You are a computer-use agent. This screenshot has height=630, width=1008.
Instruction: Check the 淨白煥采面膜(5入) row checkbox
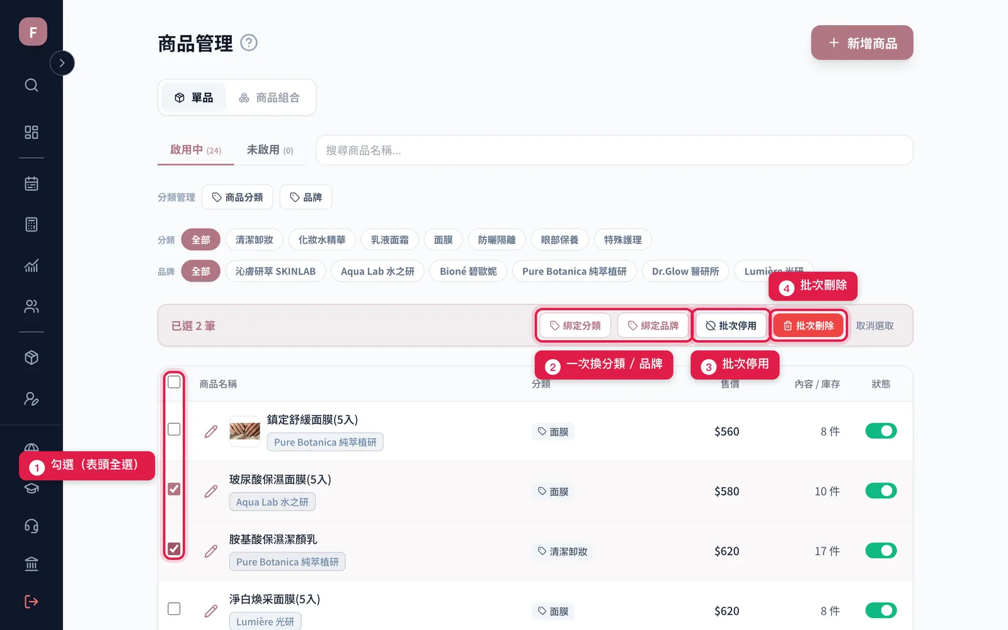[174, 609]
